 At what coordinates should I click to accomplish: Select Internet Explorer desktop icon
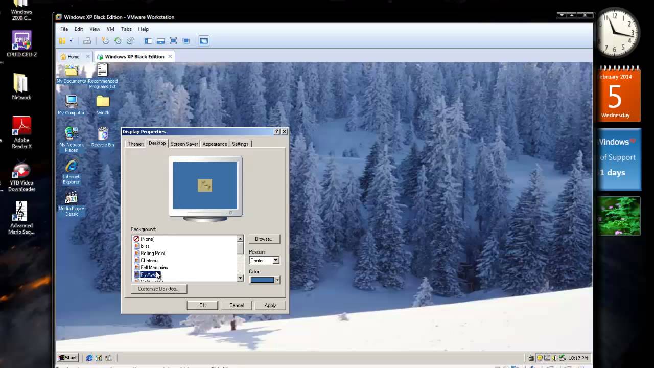pyautogui.click(x=71, y=172)
